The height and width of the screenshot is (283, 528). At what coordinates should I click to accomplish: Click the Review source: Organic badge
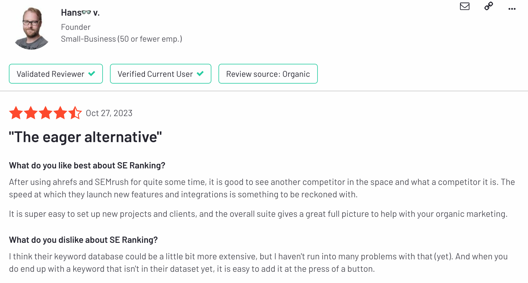(x=268, y=74)
